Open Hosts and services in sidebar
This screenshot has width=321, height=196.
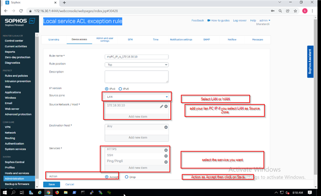click(x=17, y=173)
